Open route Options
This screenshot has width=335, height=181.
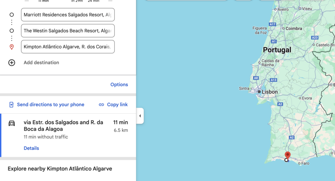(x=119, y=84)
